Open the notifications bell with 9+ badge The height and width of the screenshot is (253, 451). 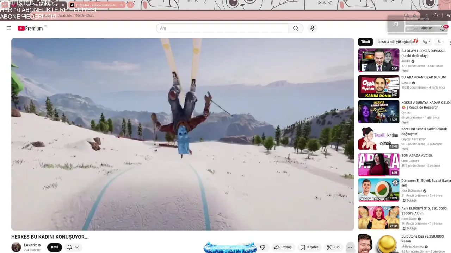(x=443, y=28)
